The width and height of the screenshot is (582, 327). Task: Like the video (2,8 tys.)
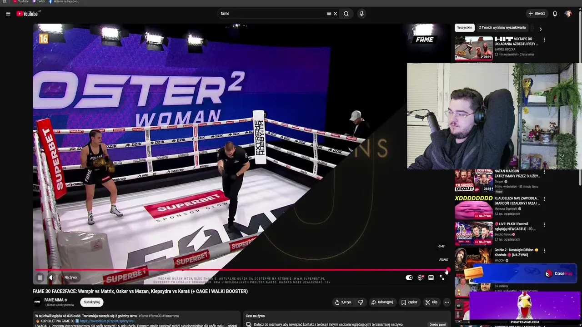(343, 302)
